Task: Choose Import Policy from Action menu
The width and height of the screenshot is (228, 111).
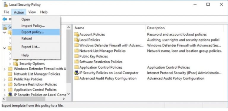Action: tap(36, 26)
